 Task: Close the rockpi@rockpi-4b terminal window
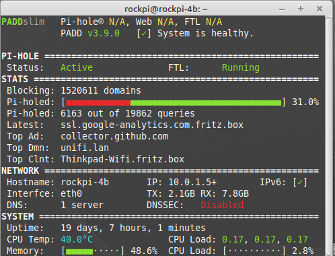pyautogui.click(x=320, y=9)
